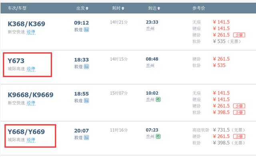
Task: Click the 车次/车型 column header
Action: (x=17, y=8)
